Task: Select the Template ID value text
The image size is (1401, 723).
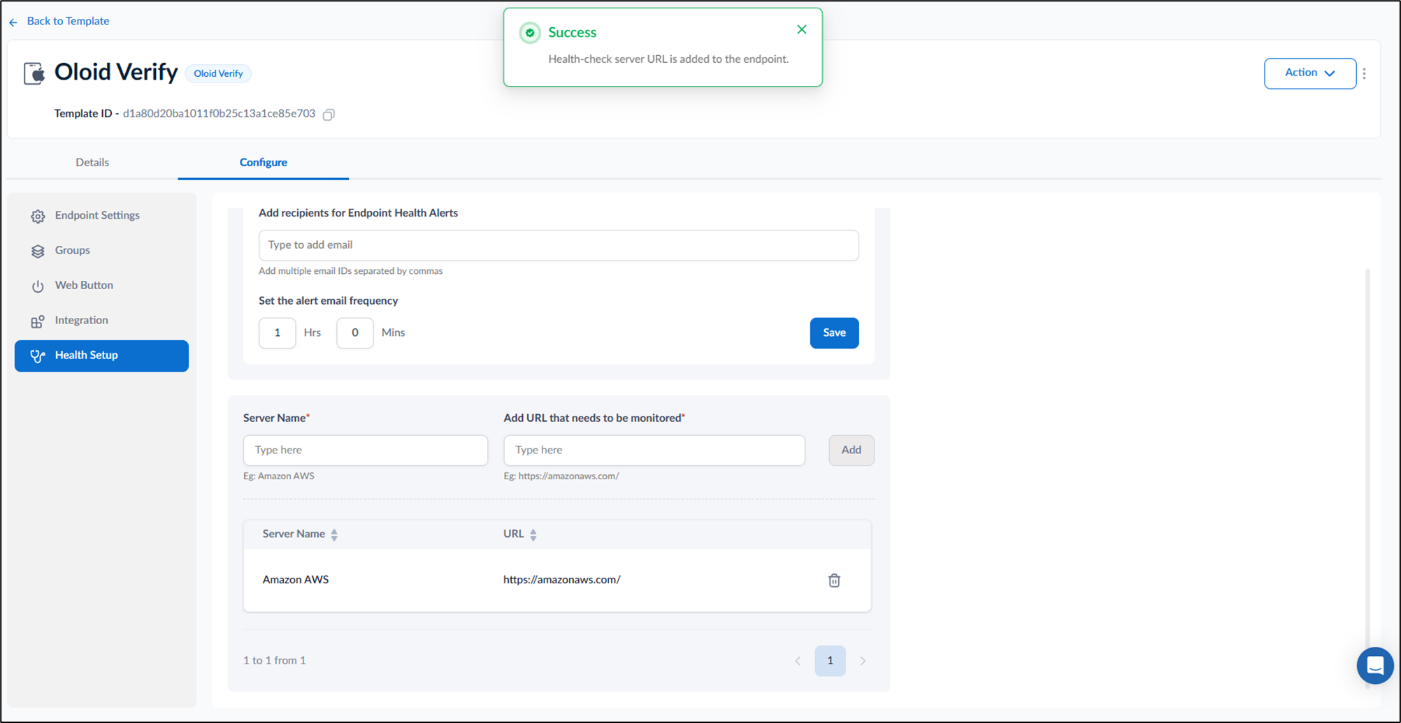Action: pyautogui.click(x=219, y=113)
